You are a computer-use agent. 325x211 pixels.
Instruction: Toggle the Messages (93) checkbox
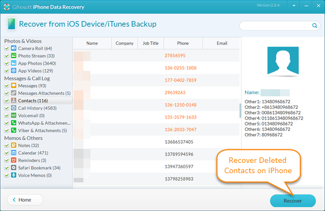pos(6,85)
